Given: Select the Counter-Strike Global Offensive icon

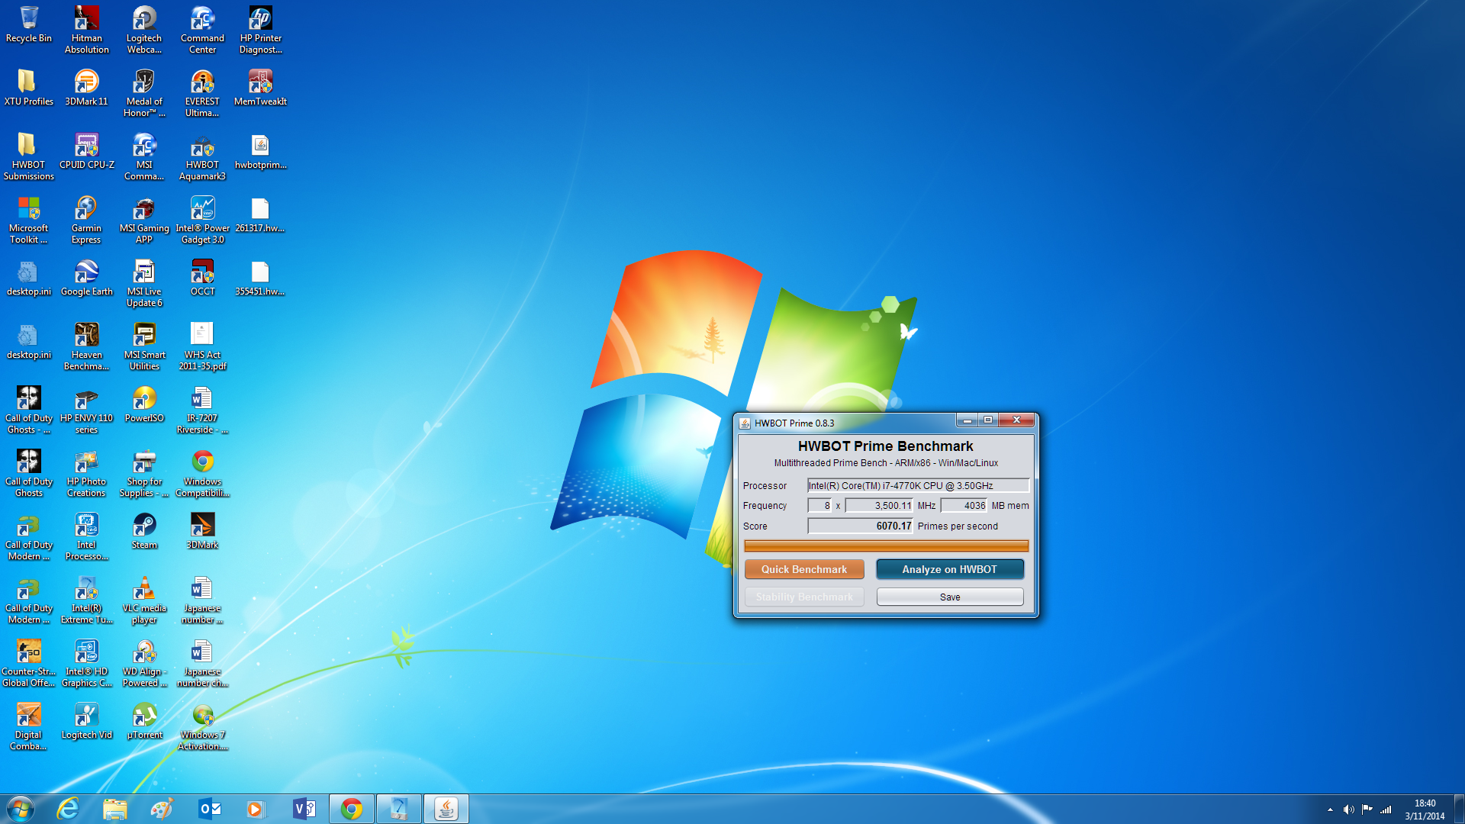Looking at the screenshot, I should pyautogui.click(x=29, y=664).
